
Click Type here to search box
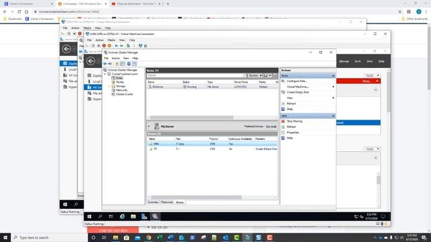pos(49,237)
